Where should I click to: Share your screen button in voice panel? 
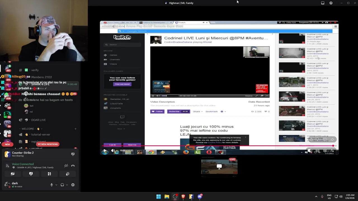(31, 174)
